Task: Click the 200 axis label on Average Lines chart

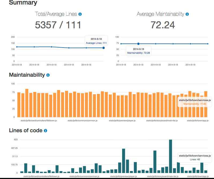Action: coord(13,37)
